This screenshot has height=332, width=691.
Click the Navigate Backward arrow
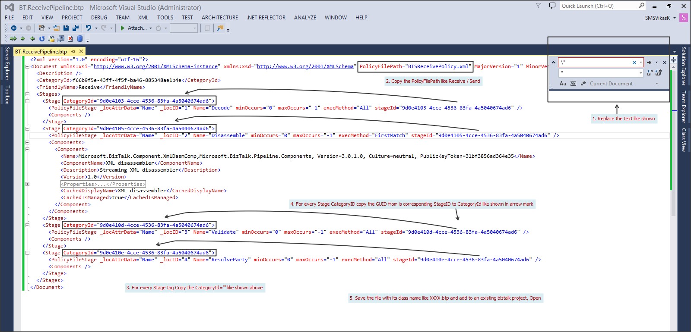pos(14,28)
